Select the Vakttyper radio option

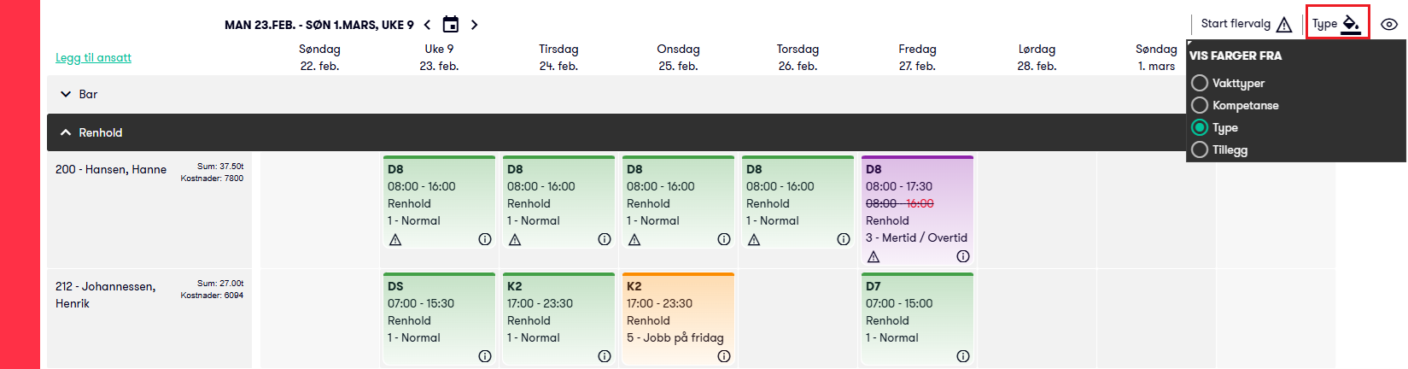click(x=1200, y=83)
